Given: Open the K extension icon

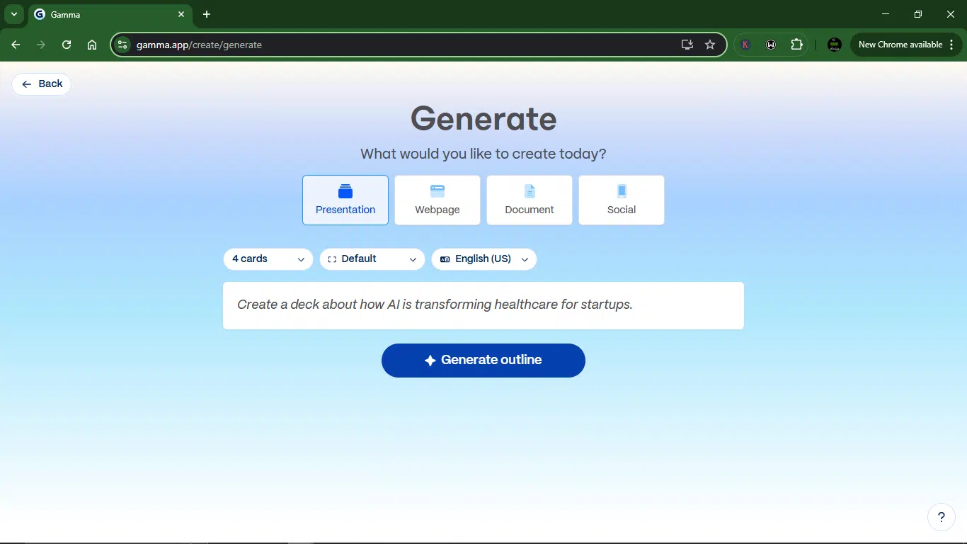Looking at the screenshot, I should click(x=745, y=45).
